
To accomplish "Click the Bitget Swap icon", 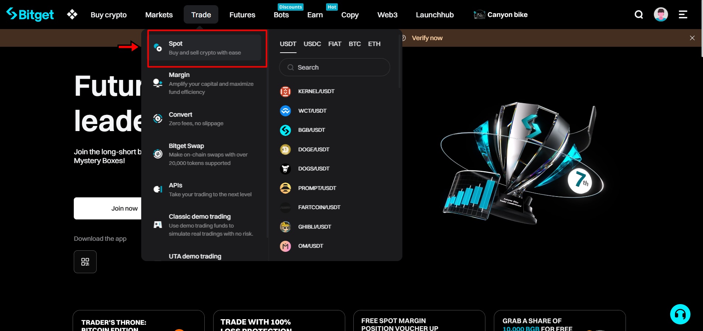I will tap(158, 154).
